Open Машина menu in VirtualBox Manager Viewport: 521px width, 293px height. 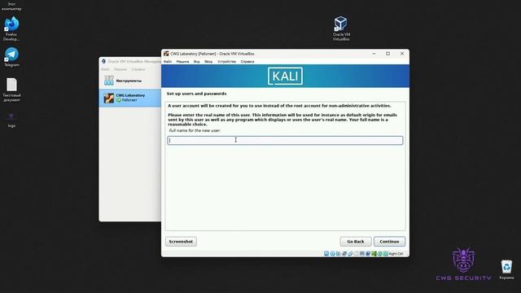click(120, 69)
